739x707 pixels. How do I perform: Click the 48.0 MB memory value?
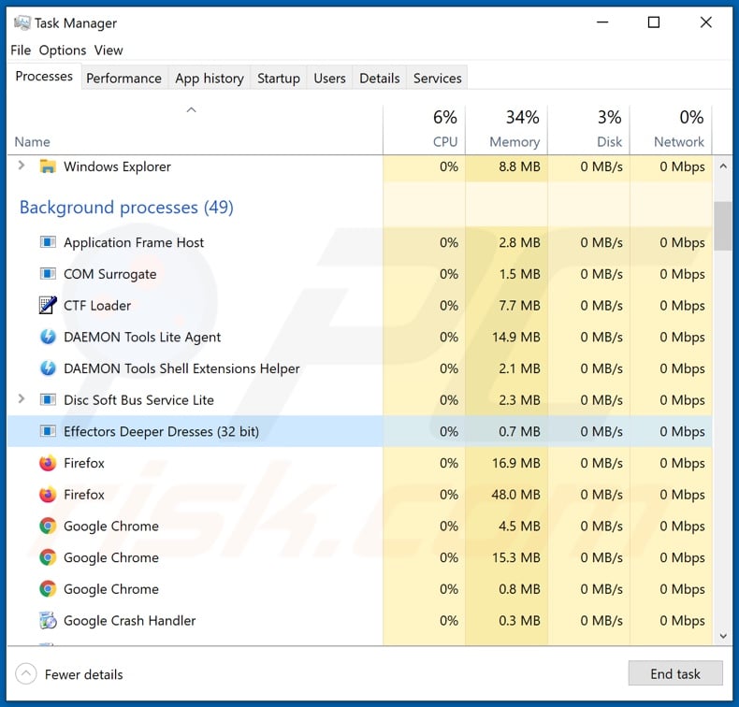point(515,495)
